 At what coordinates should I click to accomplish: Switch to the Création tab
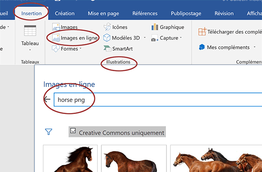(x=65, y=14)
